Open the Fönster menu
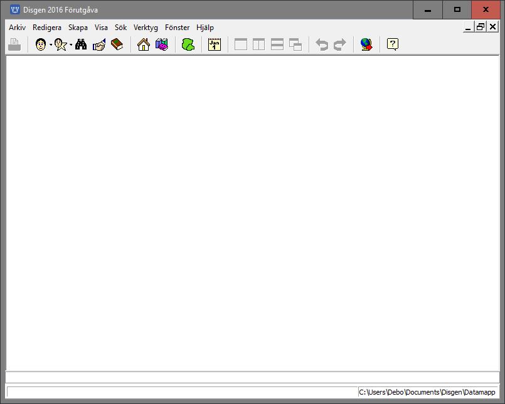The height and width of the screenshot is (404, 505). tap(177, 28)
